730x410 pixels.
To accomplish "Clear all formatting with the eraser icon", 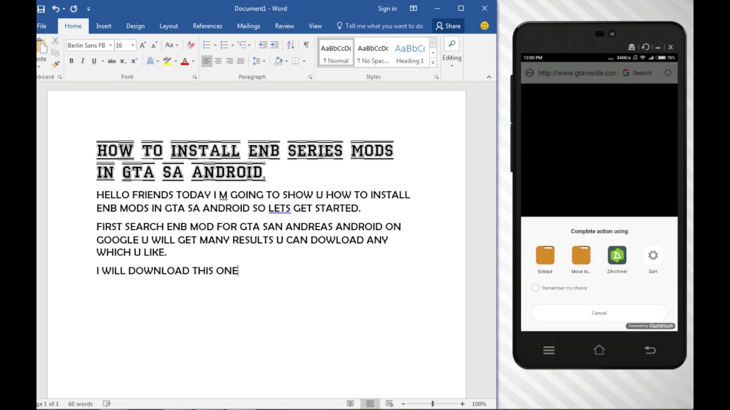I will [x=190, y=45].
